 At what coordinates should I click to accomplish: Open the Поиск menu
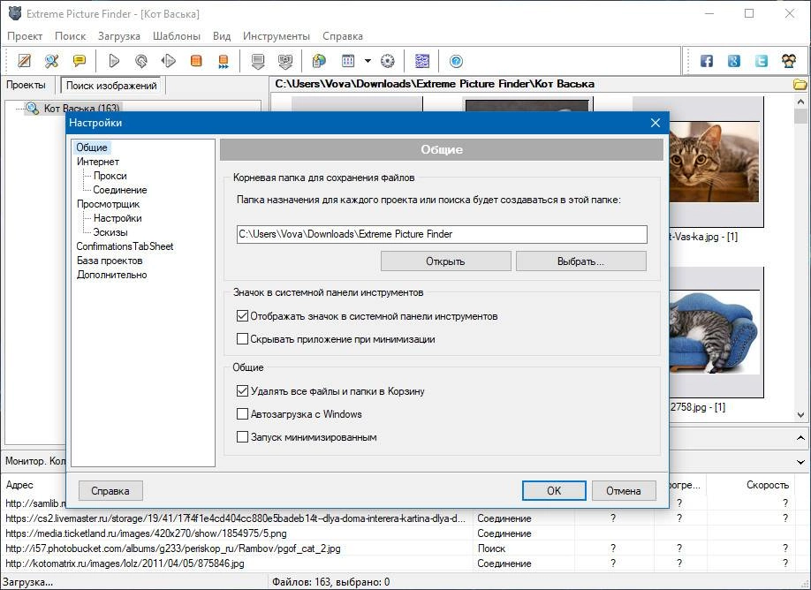71,36
